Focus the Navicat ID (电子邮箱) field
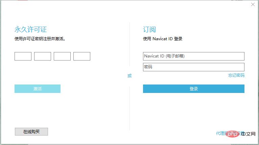 tap(194, 56)
